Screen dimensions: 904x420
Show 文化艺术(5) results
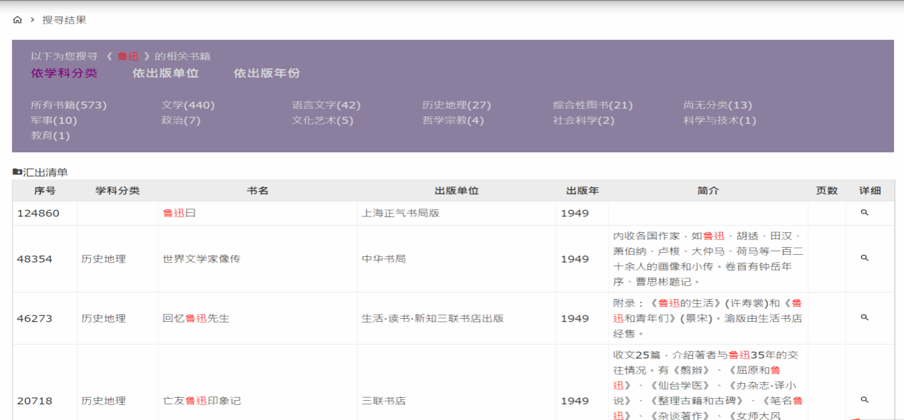[x=322, y=120]
